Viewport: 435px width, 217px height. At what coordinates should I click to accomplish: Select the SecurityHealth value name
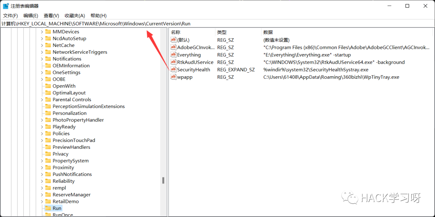pos(194,70)
